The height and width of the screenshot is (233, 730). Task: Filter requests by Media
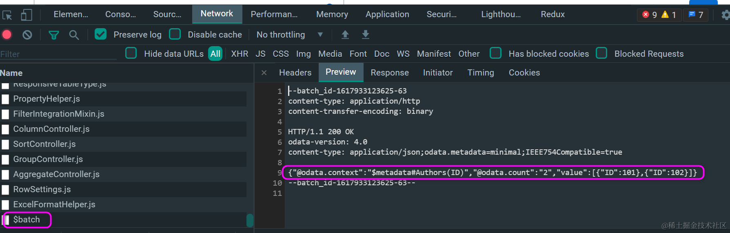click(x=330, y=54)
